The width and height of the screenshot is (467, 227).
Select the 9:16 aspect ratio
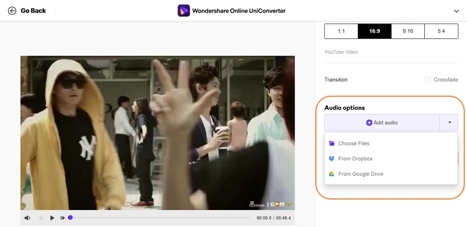[x=408, y=31]
